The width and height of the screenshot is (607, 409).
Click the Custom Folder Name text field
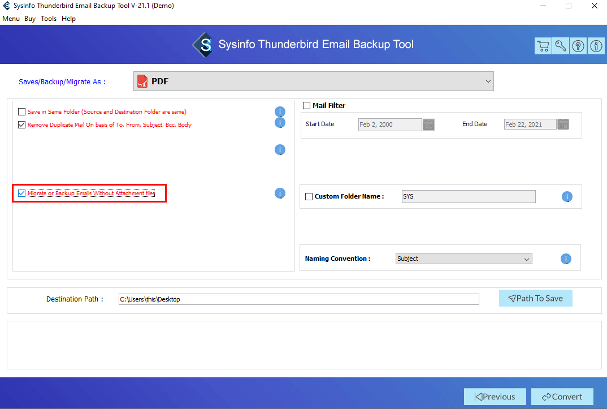pos(469,196)
